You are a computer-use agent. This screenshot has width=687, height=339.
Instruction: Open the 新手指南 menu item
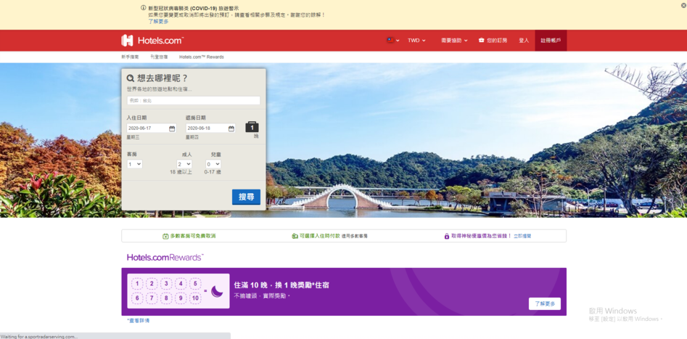130,57
